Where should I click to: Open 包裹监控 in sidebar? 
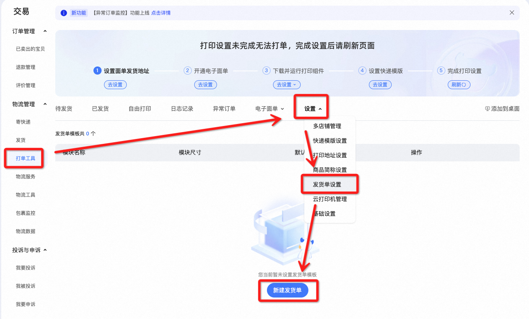tap(26, 213)
